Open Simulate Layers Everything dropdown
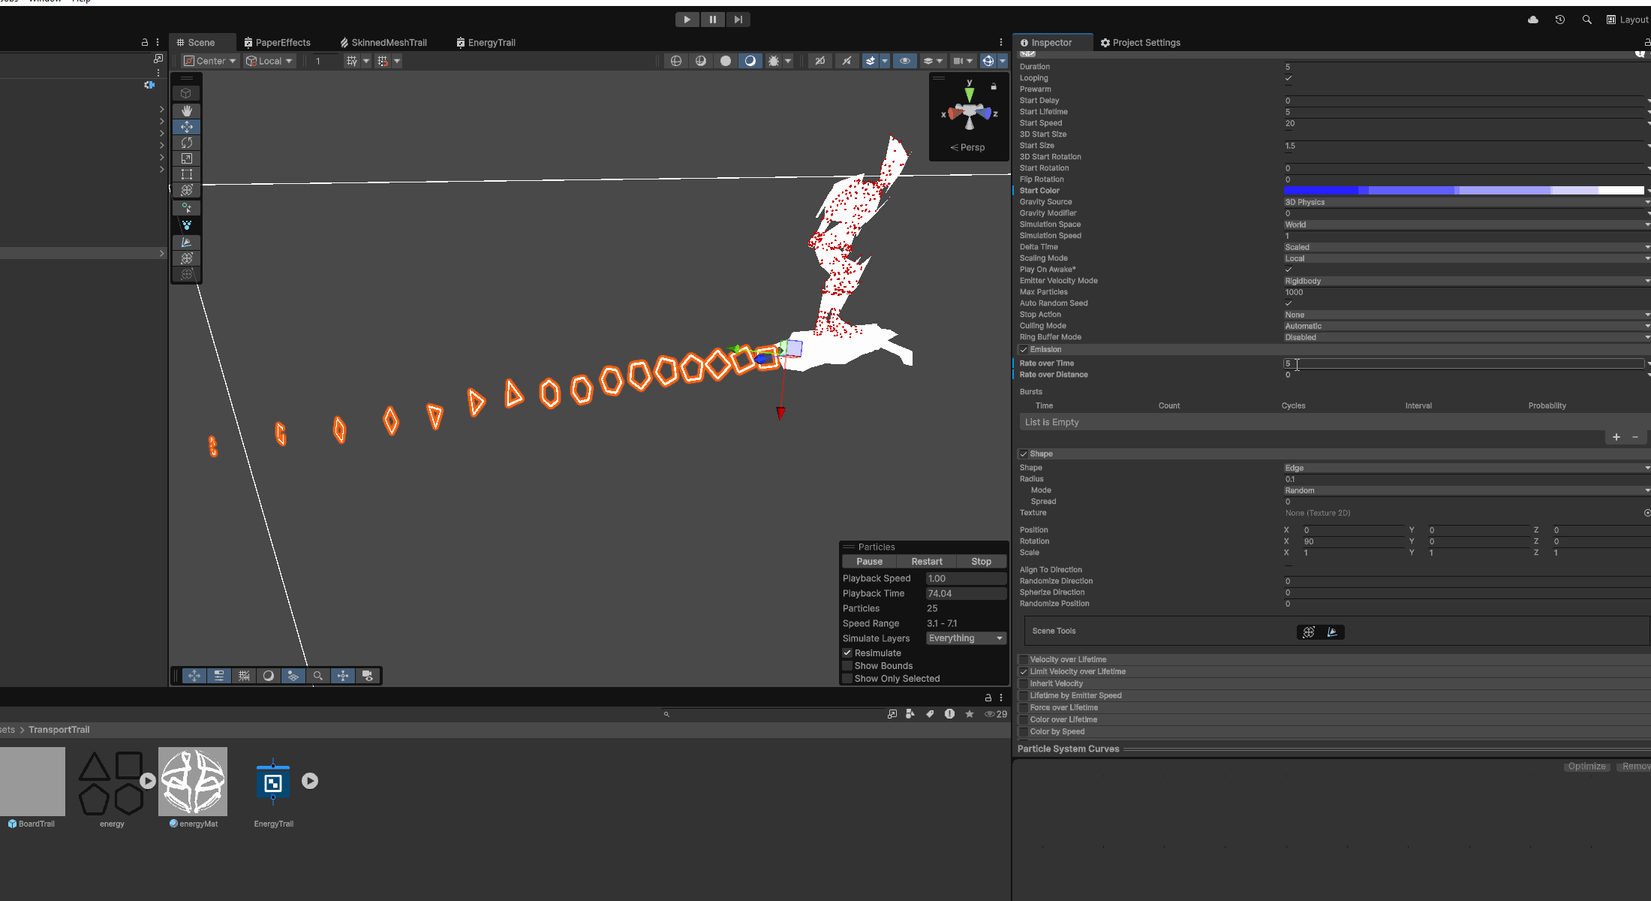This screenshot has width=1651, height=901. [966, 638]
